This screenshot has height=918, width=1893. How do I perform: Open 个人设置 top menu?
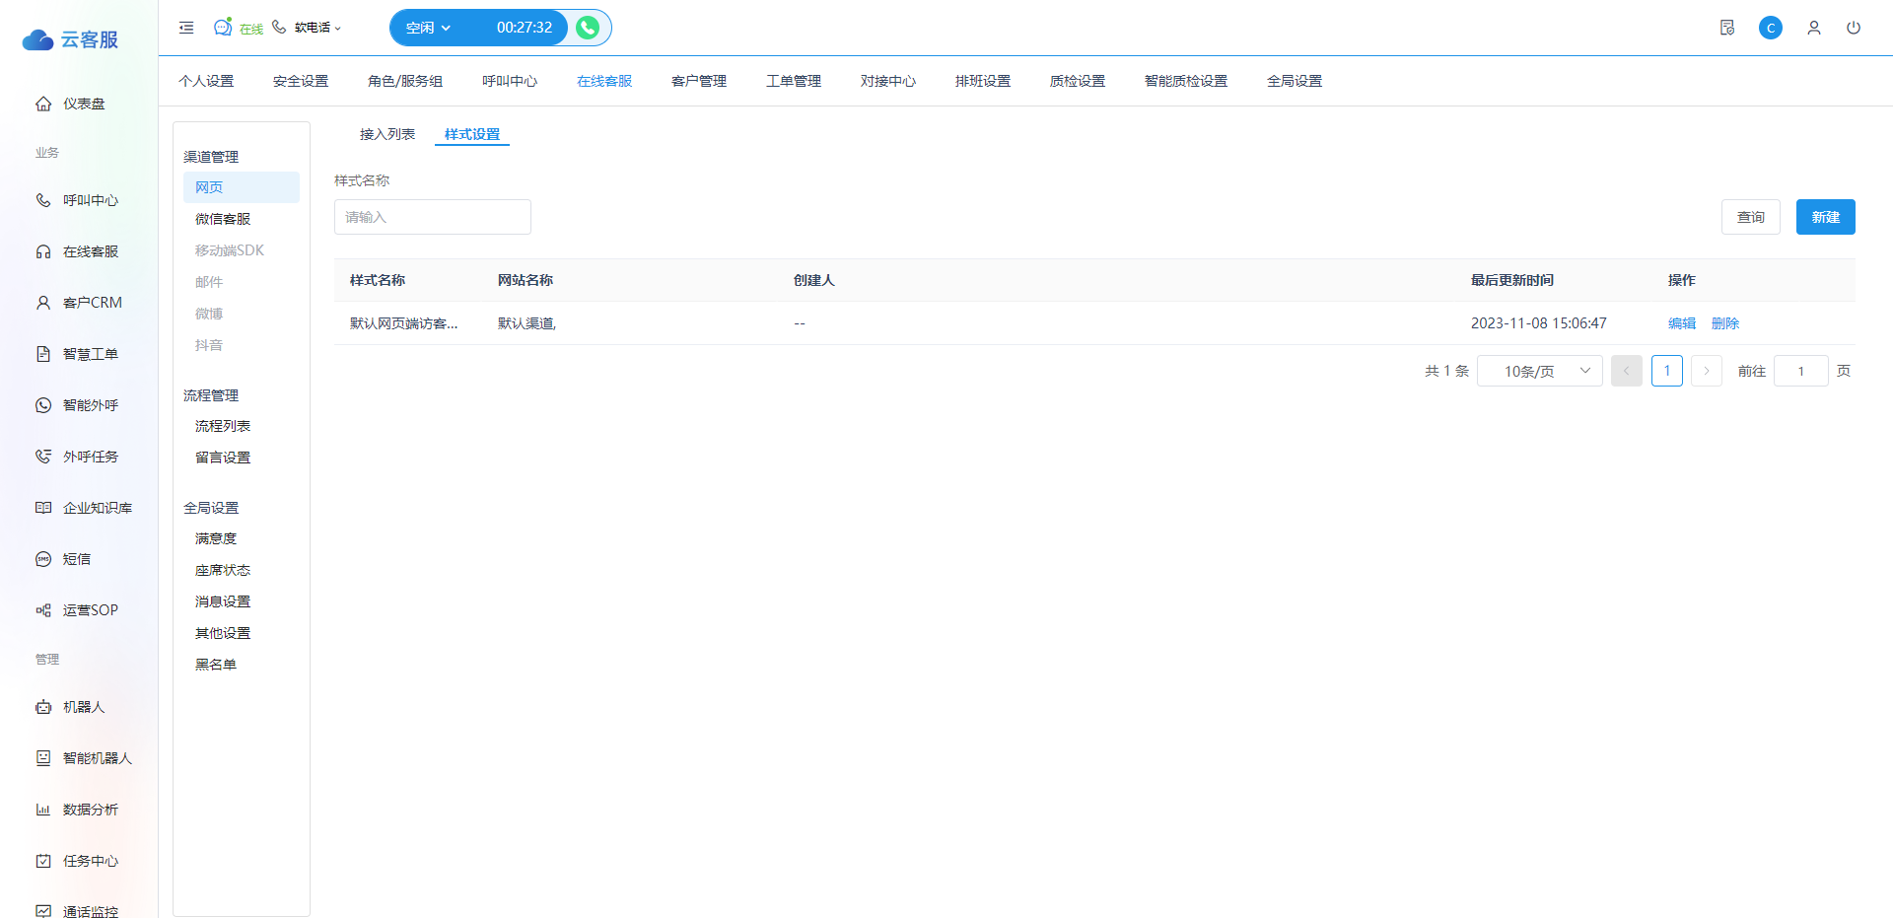pyautogui.click(x=206, y=81)
